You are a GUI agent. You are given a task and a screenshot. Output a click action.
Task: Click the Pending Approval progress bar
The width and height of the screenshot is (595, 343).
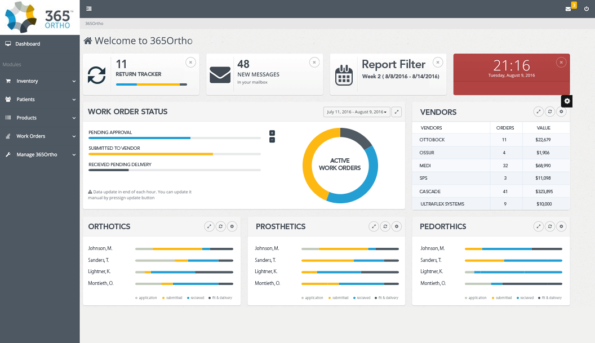point(175,138)
